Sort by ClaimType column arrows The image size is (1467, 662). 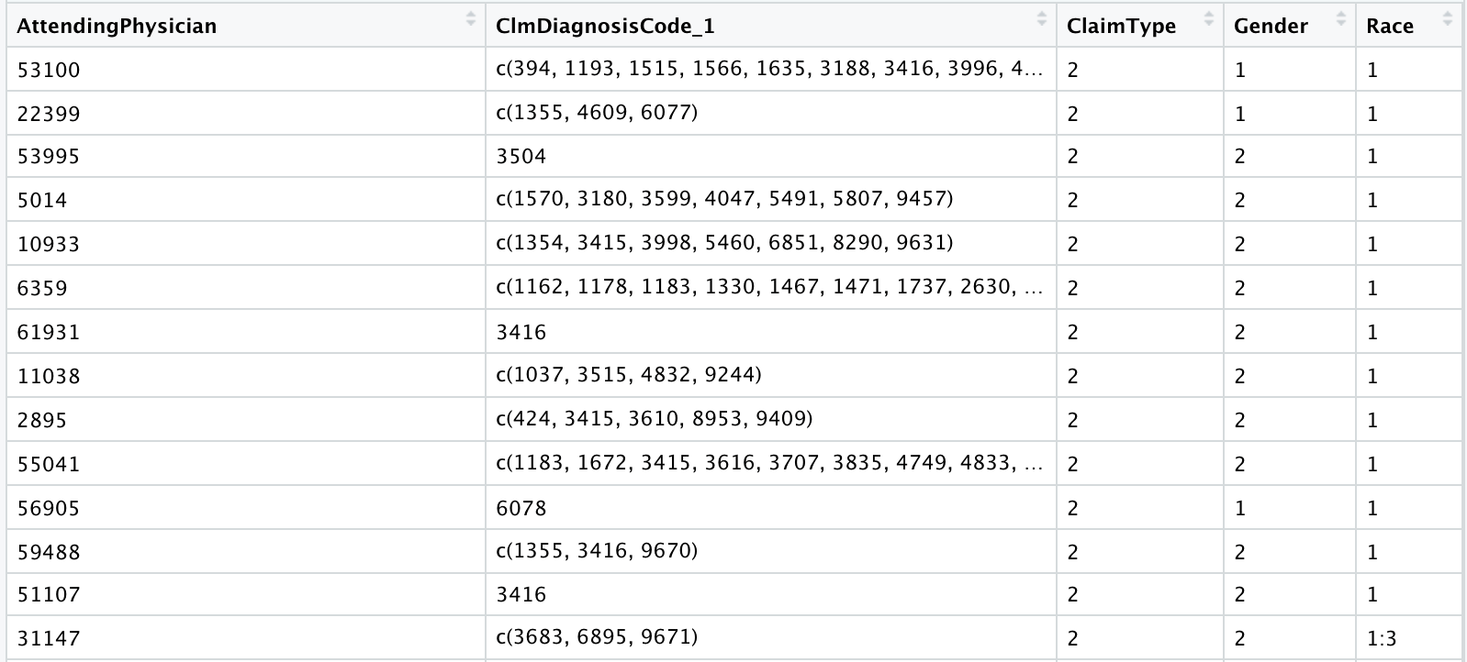(x=1209, y=18)
